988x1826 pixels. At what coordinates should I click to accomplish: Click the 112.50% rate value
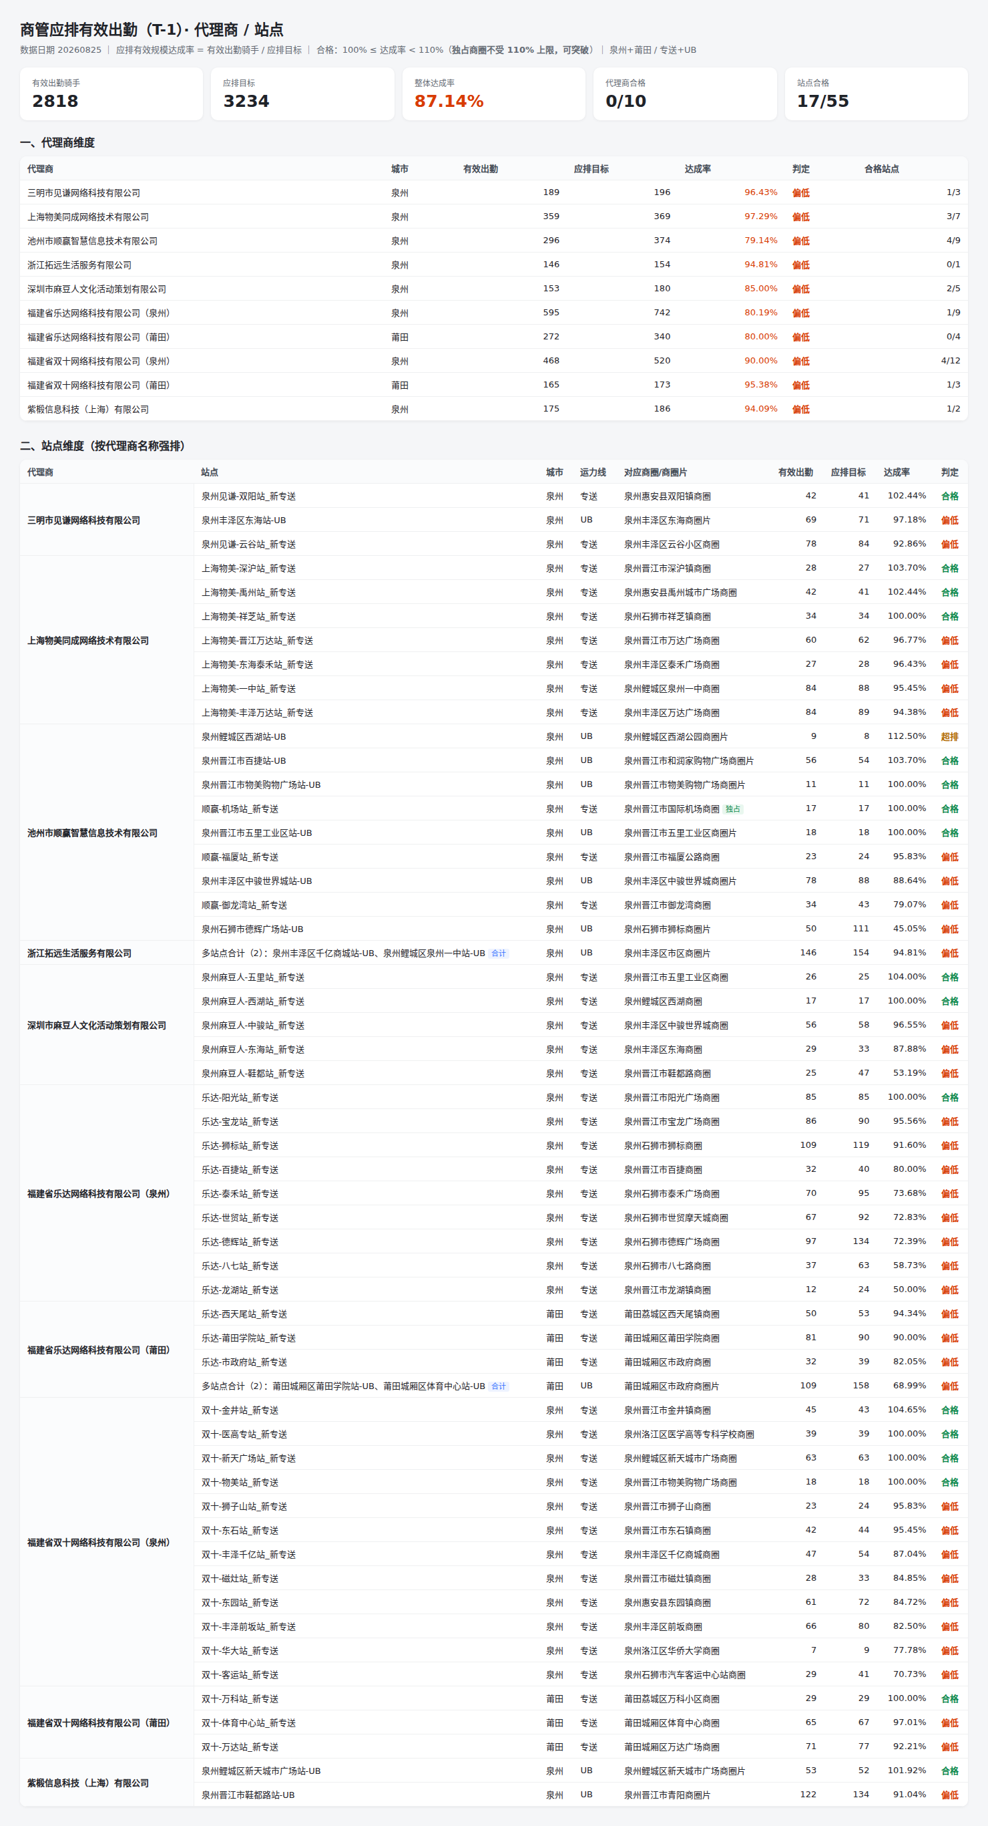[x=907, y=736]
